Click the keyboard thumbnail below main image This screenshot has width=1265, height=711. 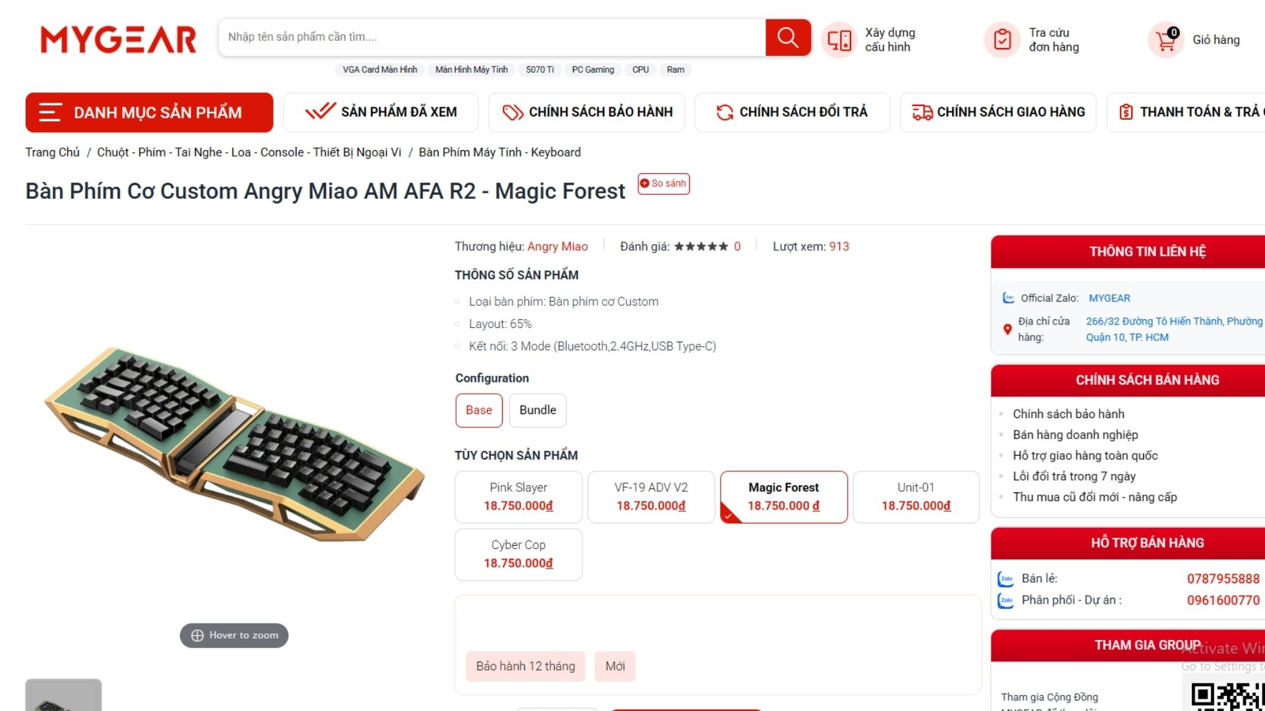(63, 695)
